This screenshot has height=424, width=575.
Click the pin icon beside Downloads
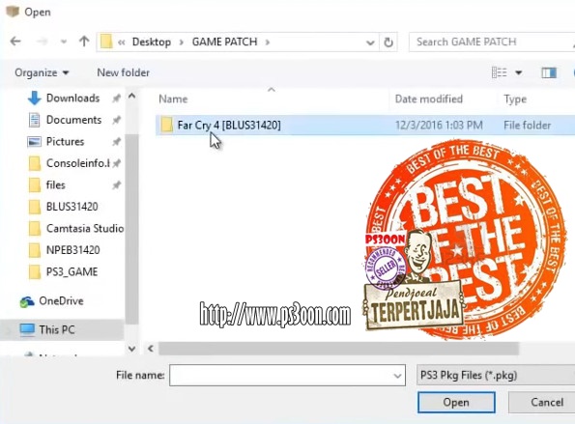tap(117, 99)
